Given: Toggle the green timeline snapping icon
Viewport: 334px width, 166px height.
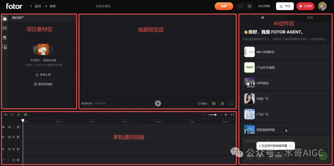Looking at the screenshot, I should pos(26,115).
